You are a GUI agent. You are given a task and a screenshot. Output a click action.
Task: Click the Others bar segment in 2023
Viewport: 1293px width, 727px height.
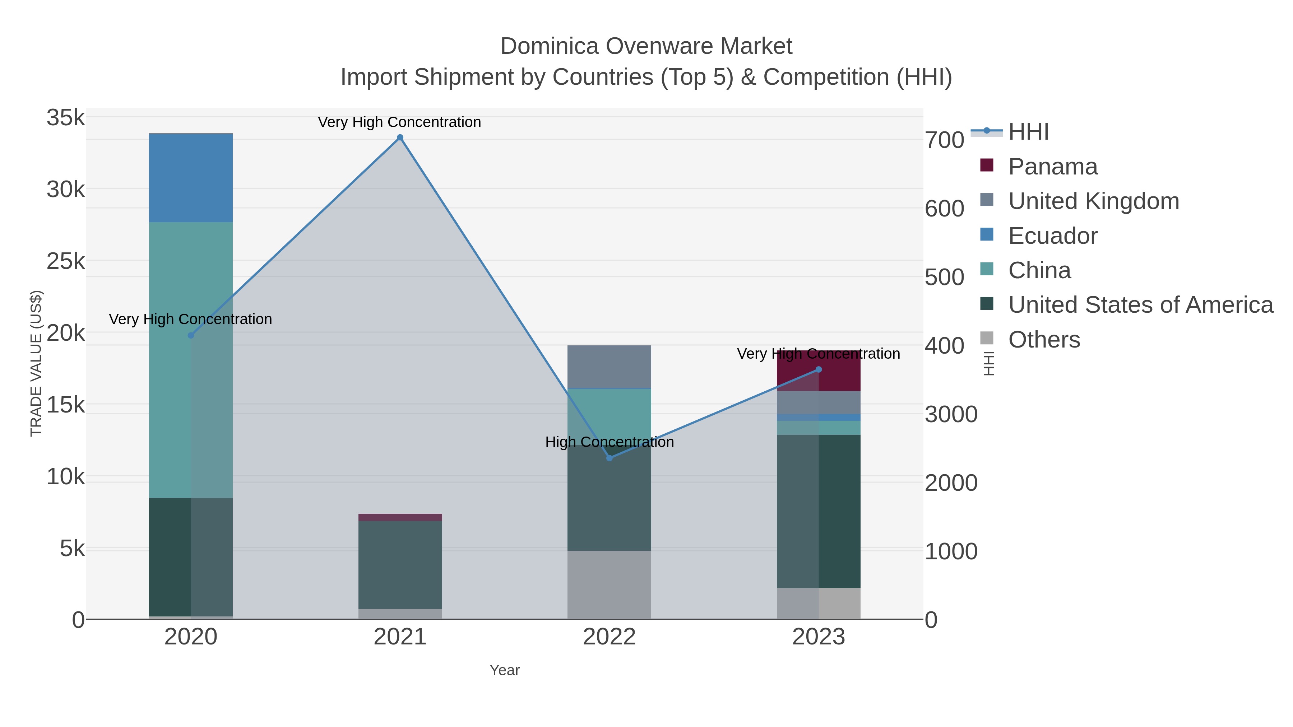coord(819,603)
